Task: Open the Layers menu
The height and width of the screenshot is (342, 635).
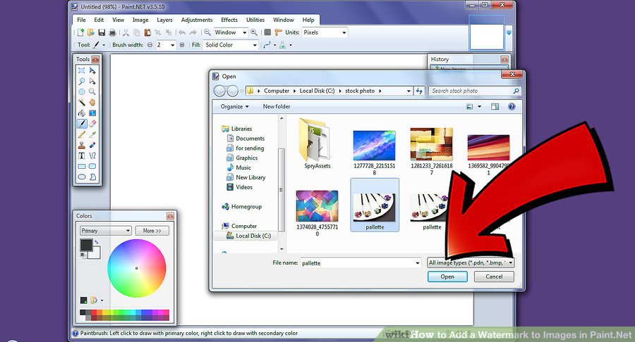Action: 164,20
